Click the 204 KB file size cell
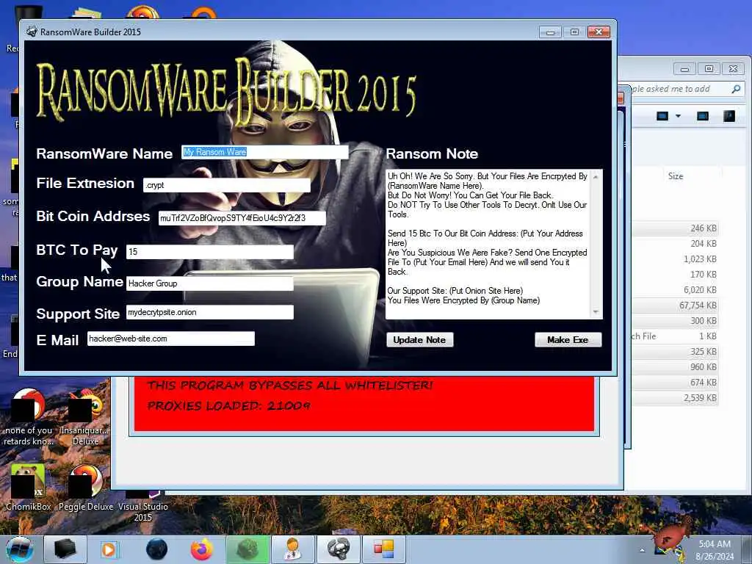Image resolution: width=752 pixels, height=564 pixels. (704, 244)
